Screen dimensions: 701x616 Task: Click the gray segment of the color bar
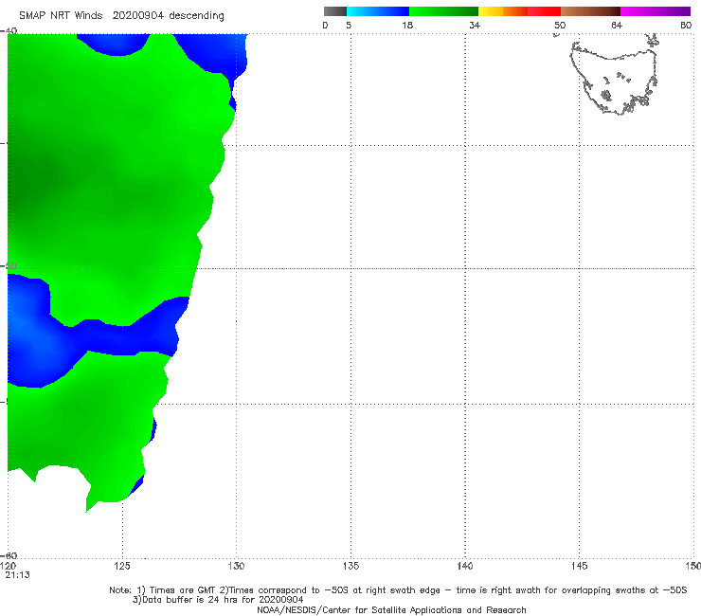point(335,11)
